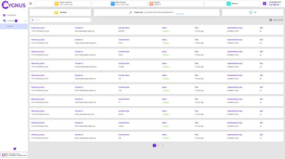Click the next page arrow

163,145
